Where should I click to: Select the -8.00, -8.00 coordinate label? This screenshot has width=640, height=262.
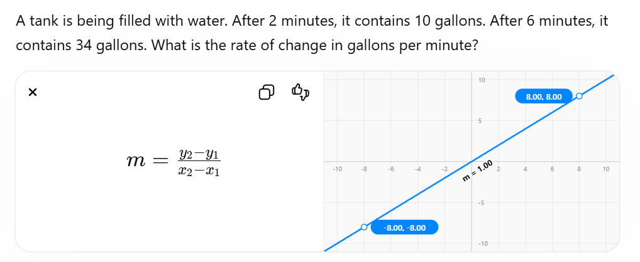point(404,228)
